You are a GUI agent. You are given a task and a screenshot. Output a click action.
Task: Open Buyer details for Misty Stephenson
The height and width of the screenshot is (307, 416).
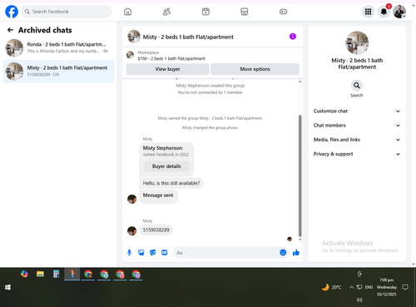coord(166,166)
